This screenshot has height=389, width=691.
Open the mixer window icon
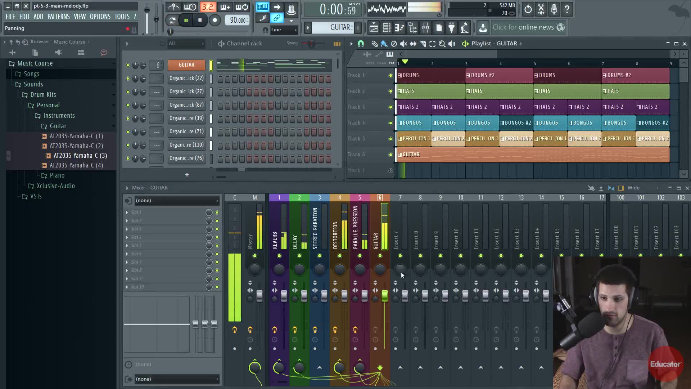[425, 27]
